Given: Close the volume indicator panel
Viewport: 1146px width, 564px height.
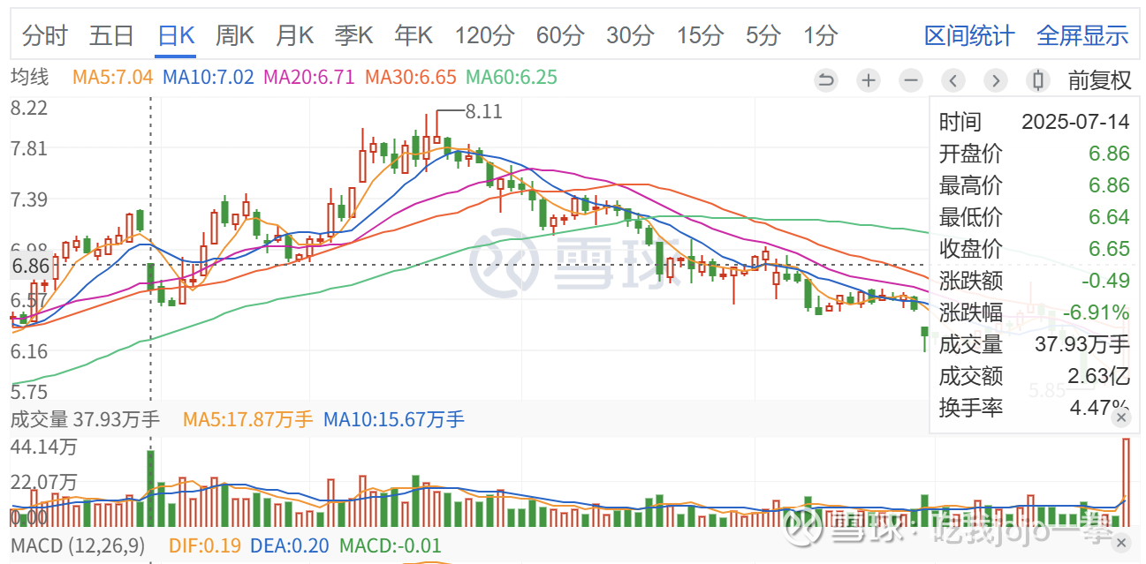Looking at the screenshot, I should click(x=1121, y=417).
